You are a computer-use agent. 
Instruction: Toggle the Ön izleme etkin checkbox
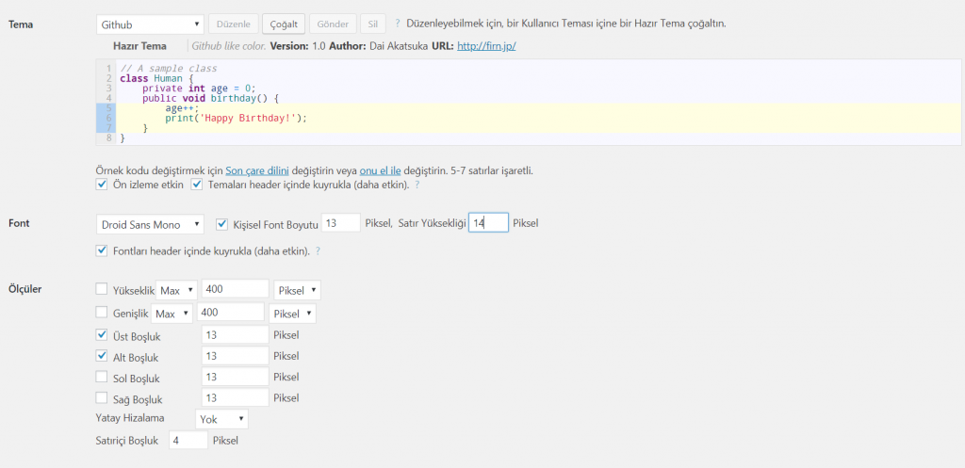click(102, 184)
